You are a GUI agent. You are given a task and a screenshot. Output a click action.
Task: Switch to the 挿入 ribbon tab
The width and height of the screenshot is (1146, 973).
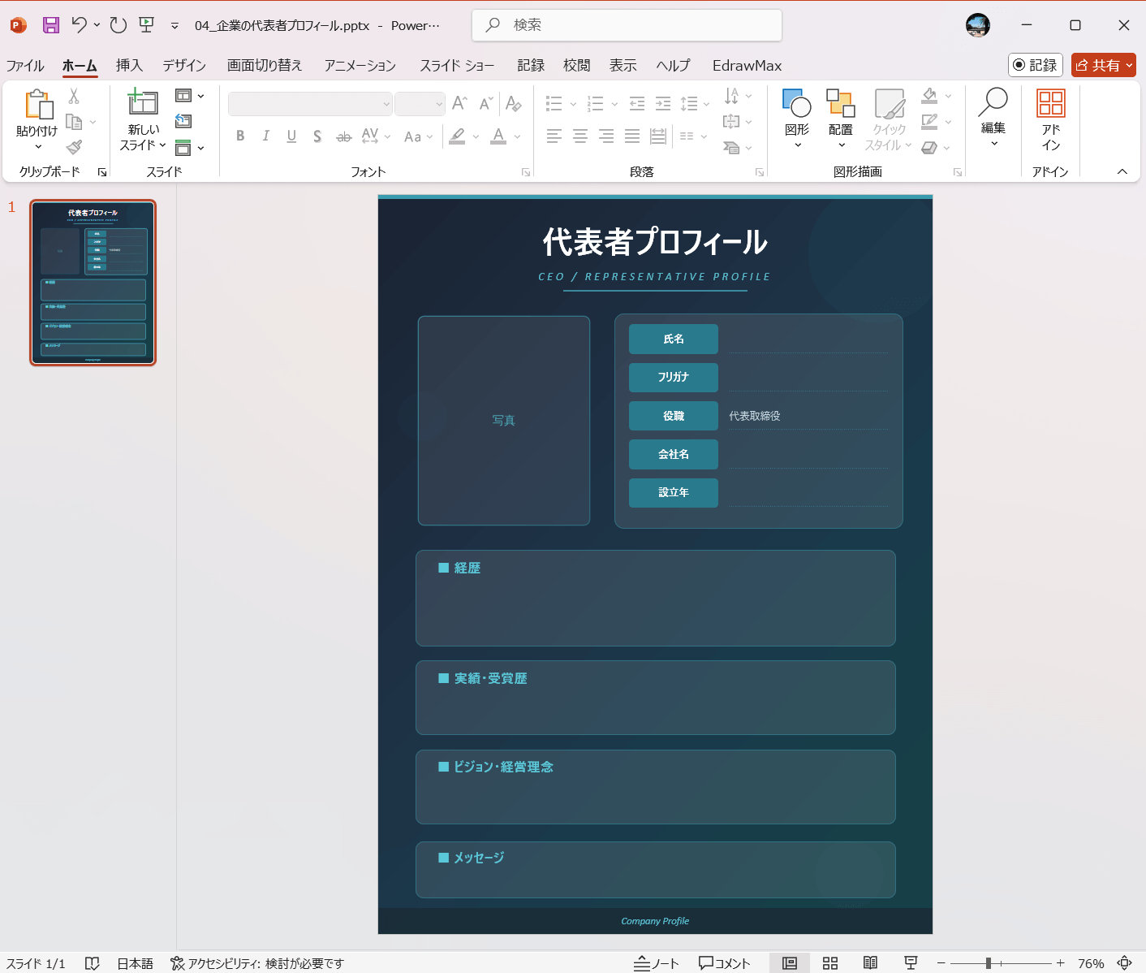coord(129,66)
